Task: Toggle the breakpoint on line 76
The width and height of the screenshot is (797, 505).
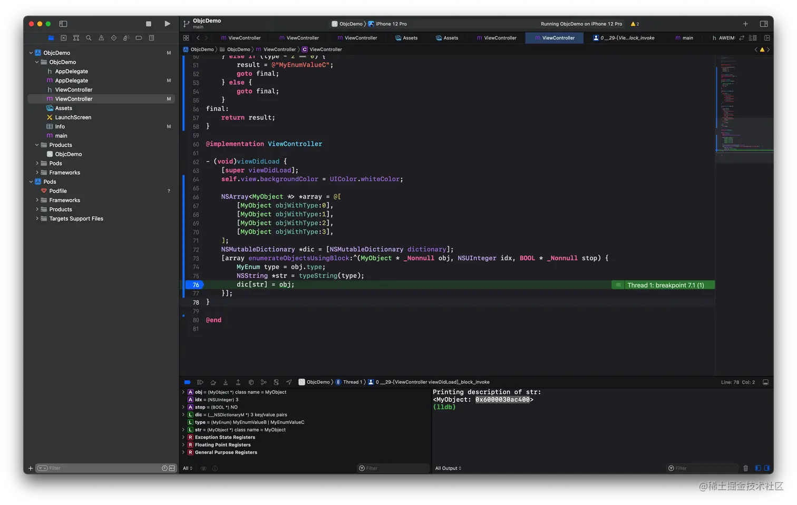Action: click(x=195, y=285)
